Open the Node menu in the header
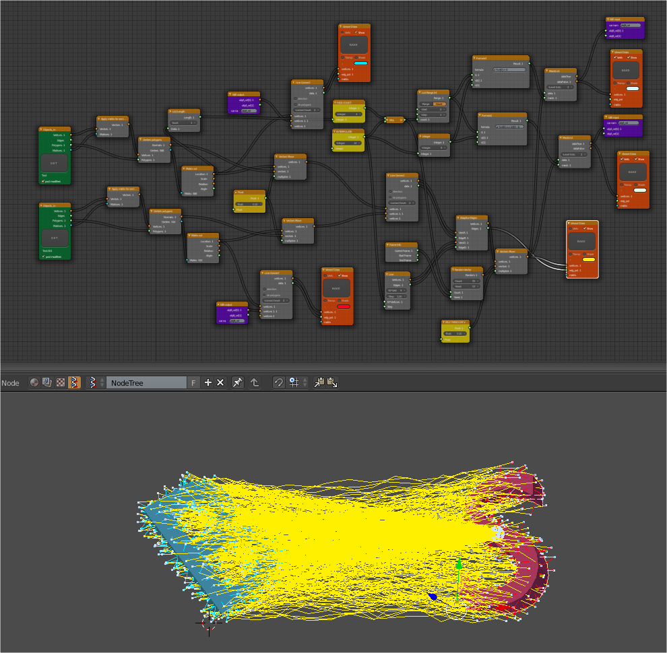The width and height of the screenshot is (667, 653). [x=10, y=383]
